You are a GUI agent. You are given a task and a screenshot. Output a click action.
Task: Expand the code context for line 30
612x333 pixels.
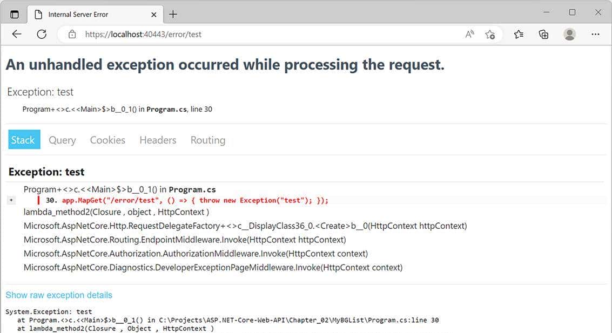tap(11, 200)
